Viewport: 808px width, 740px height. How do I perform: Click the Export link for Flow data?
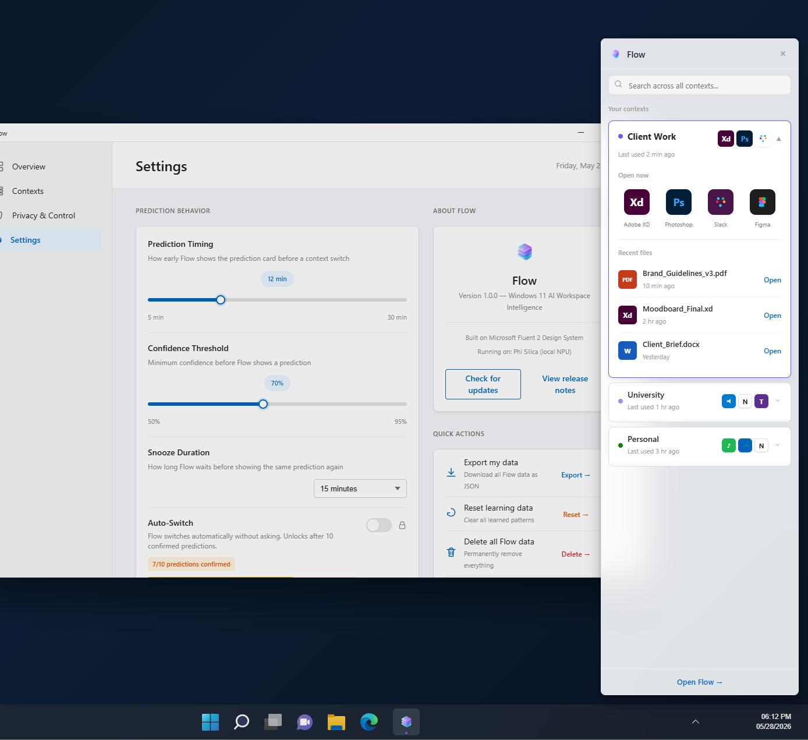[576, 475]
